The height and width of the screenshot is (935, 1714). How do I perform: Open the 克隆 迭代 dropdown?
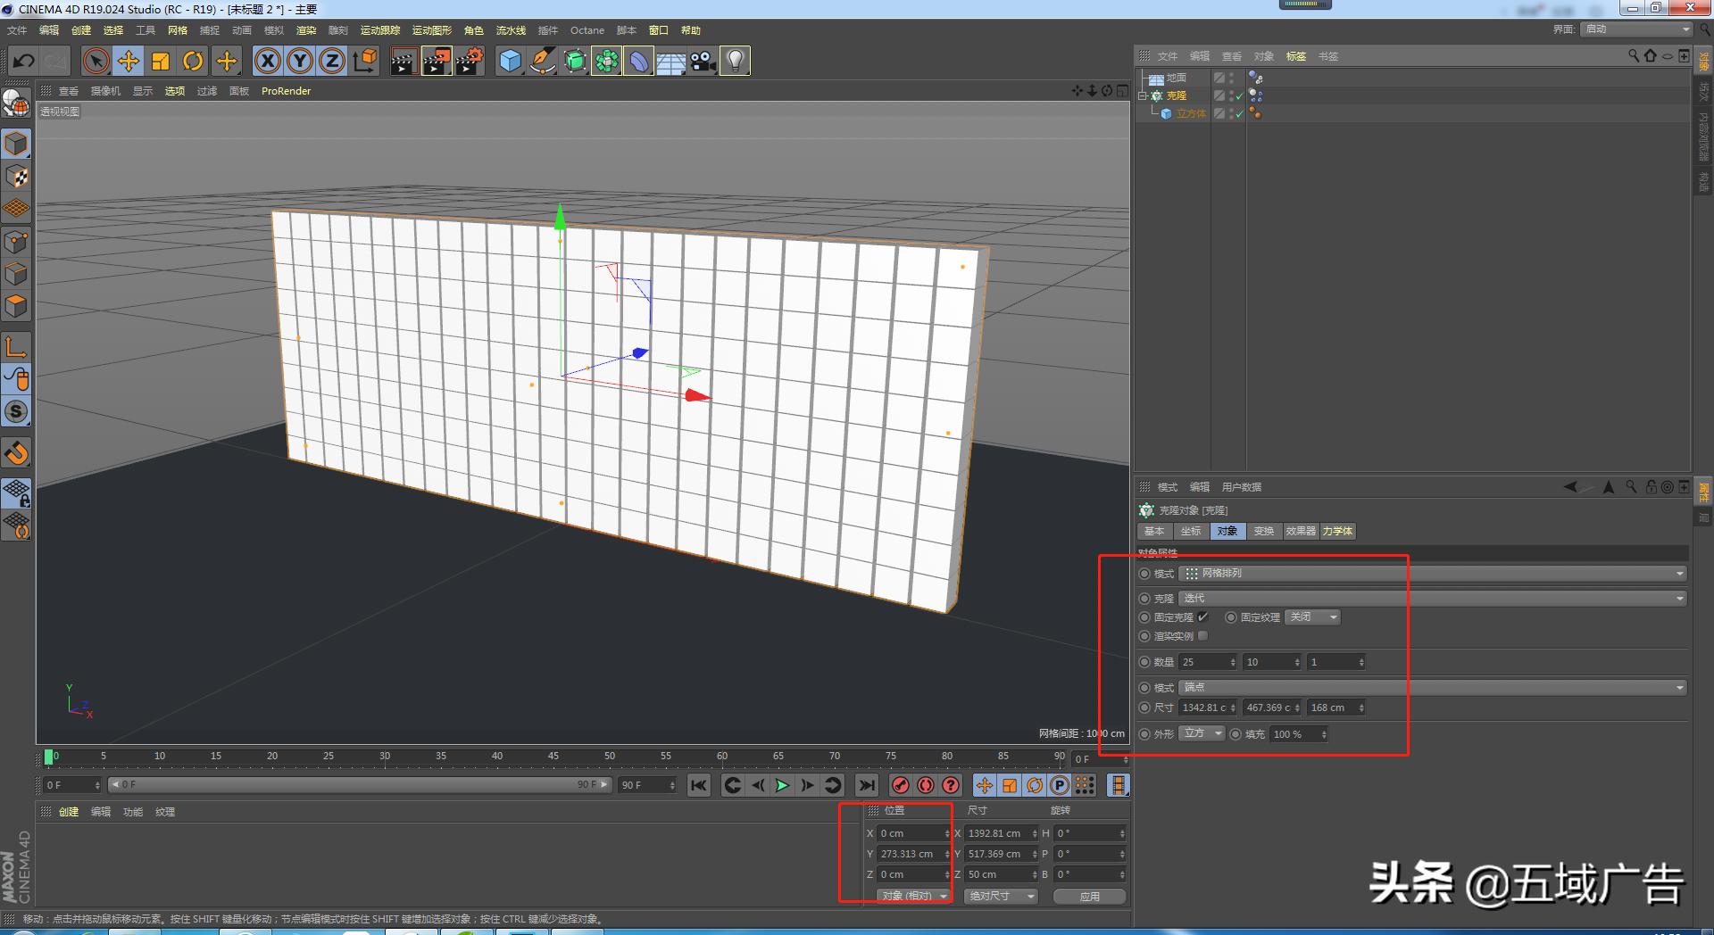(1428, 598)
